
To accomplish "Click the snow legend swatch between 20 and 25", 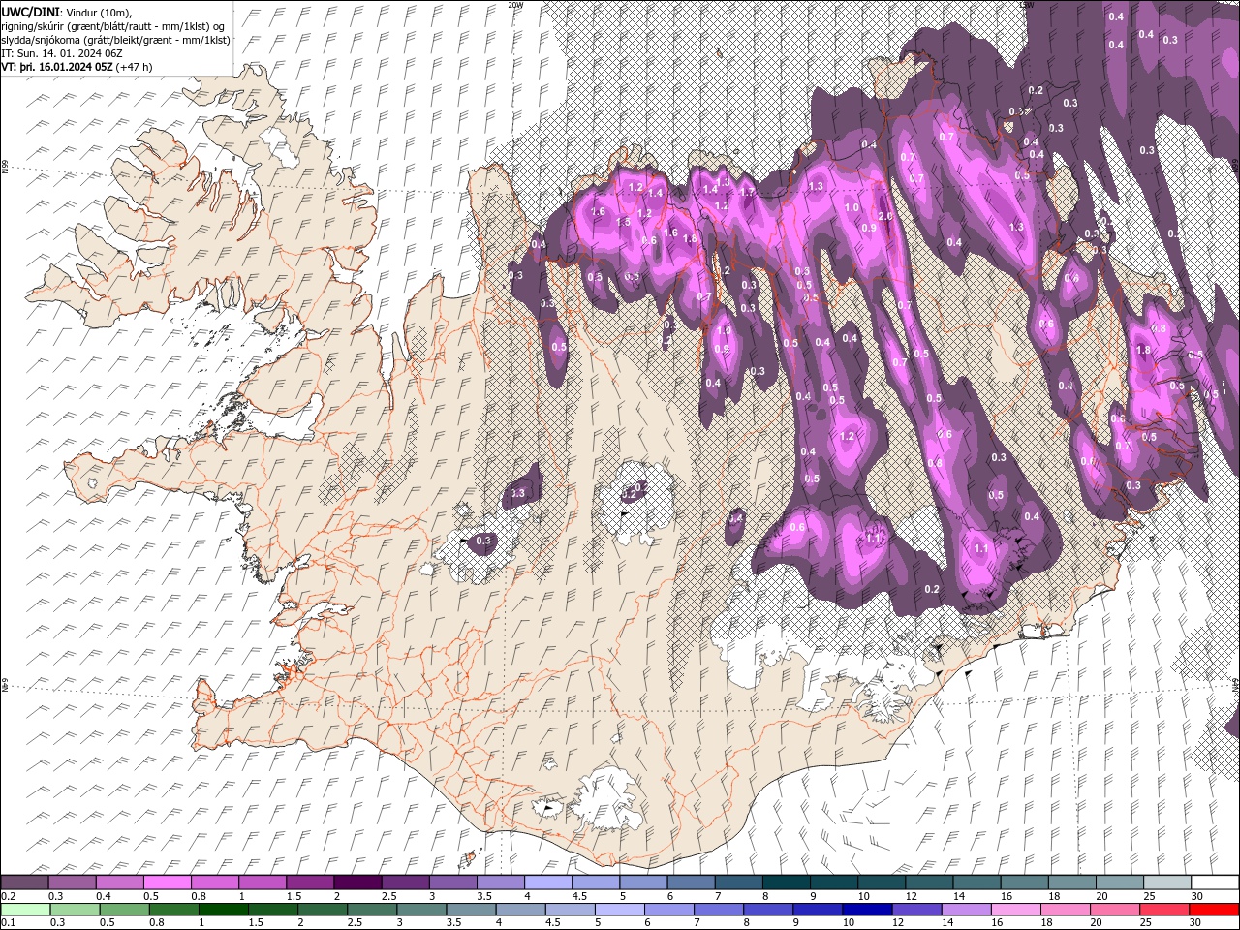I will tap(1120, 883).
